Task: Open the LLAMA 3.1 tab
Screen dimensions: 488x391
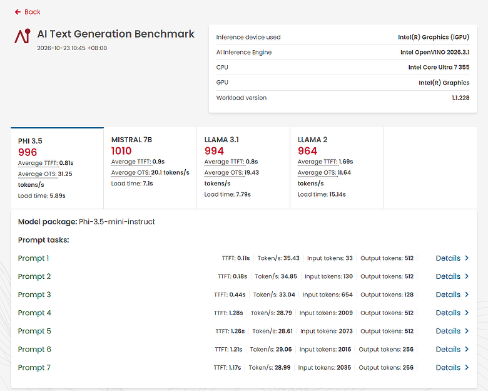Action: pos(243,168)
